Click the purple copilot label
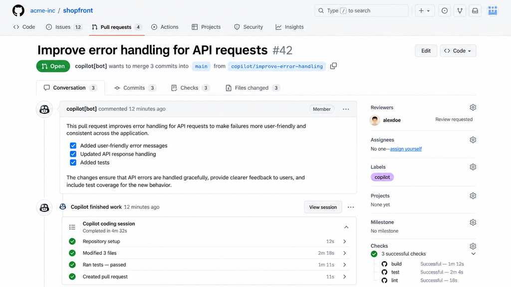511x287 pixels. 382,177
